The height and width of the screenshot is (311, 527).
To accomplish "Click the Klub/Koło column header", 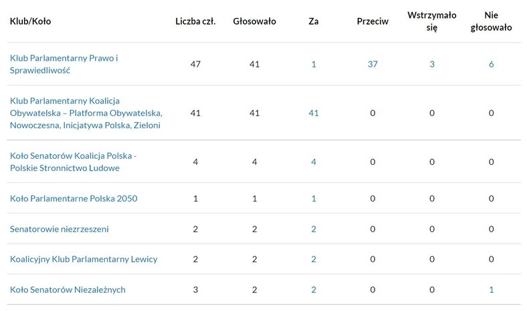I will point(30,21).
